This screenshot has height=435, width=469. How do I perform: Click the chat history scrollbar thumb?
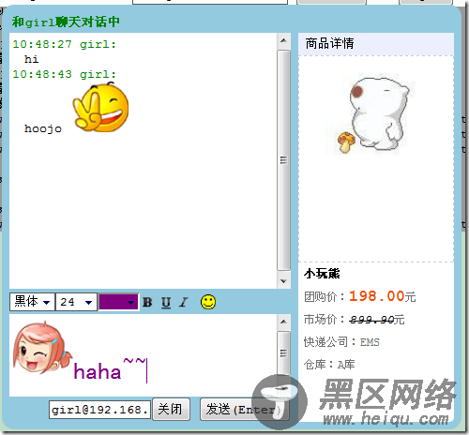tap(283, 160)
